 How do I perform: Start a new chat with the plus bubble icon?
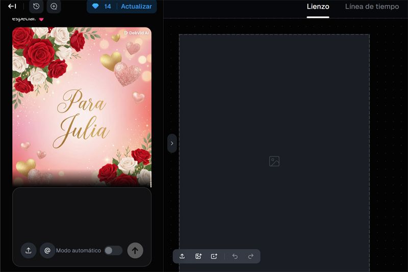(x=54, y=6)
